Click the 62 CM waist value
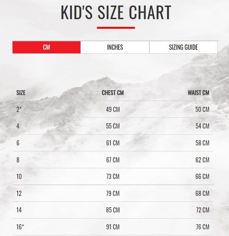 click(x=203, y=160)
